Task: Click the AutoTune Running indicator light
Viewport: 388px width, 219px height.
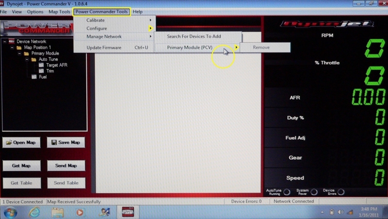Action: point(287,192)
